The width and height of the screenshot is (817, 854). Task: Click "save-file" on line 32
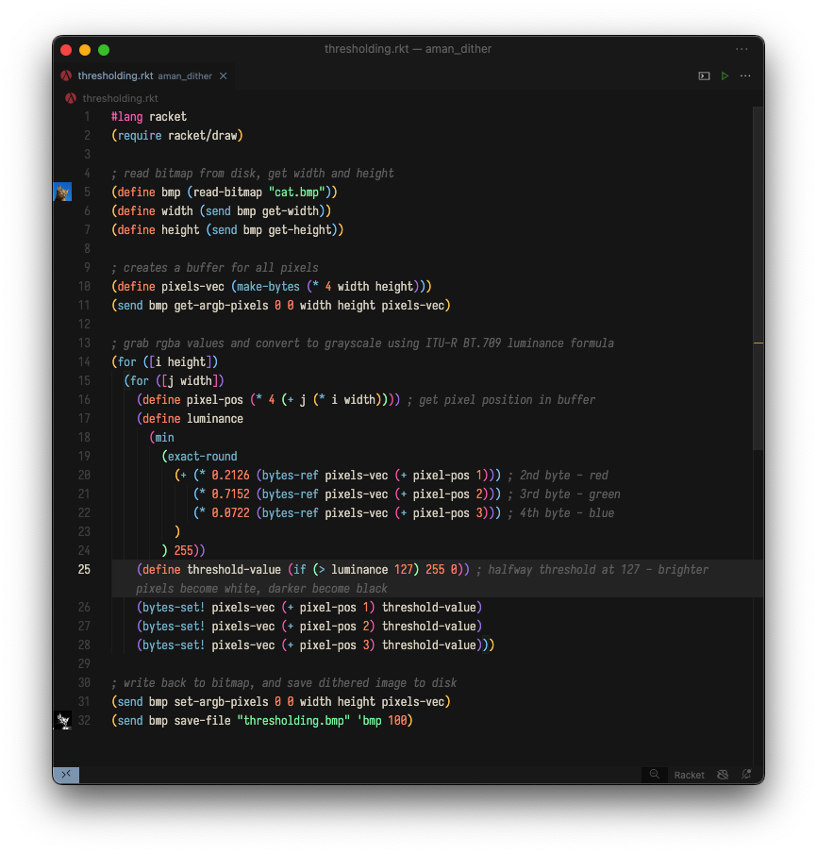coord(202,721)
